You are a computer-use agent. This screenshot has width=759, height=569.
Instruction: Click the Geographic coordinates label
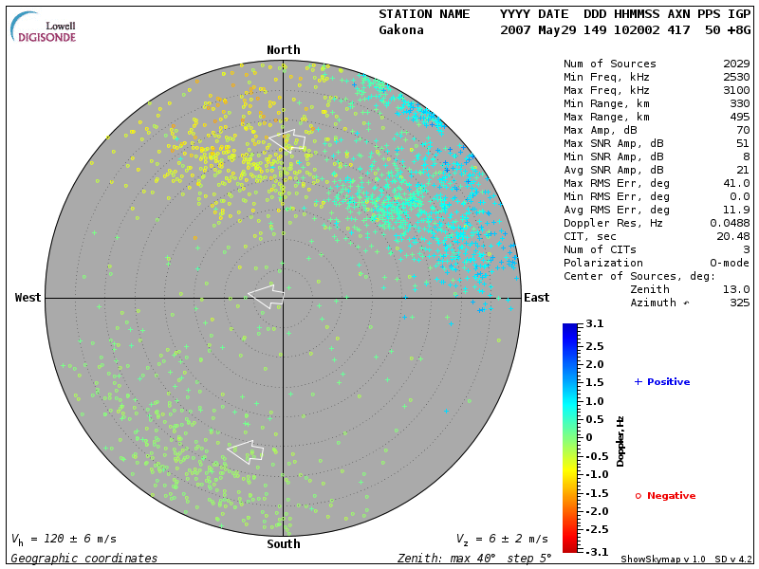point(84,559)
